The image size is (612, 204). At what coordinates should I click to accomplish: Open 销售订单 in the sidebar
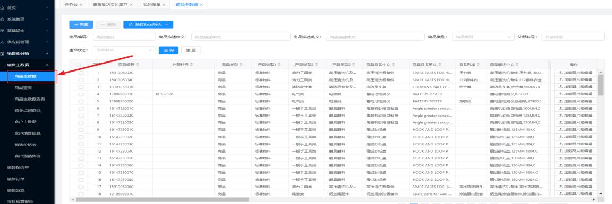point(16,179)
